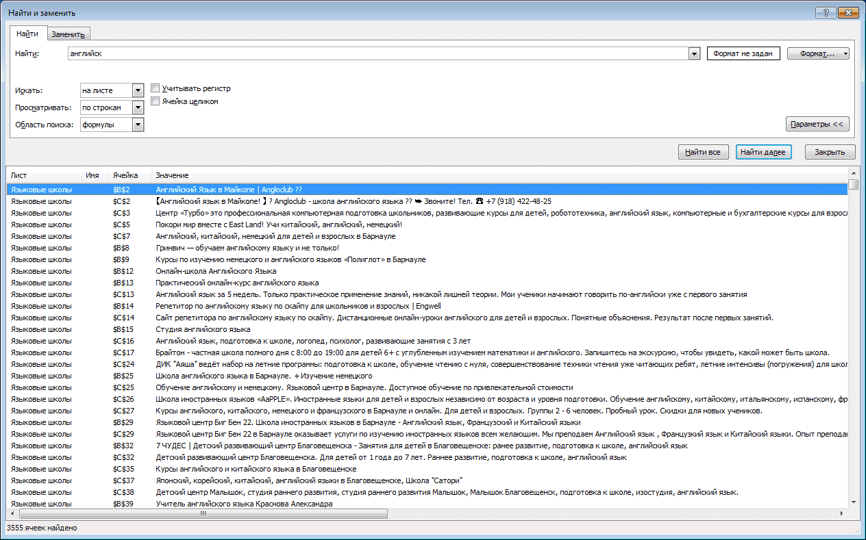
Task: Open the dialog Help question mark button
Action: click(825, 12)
